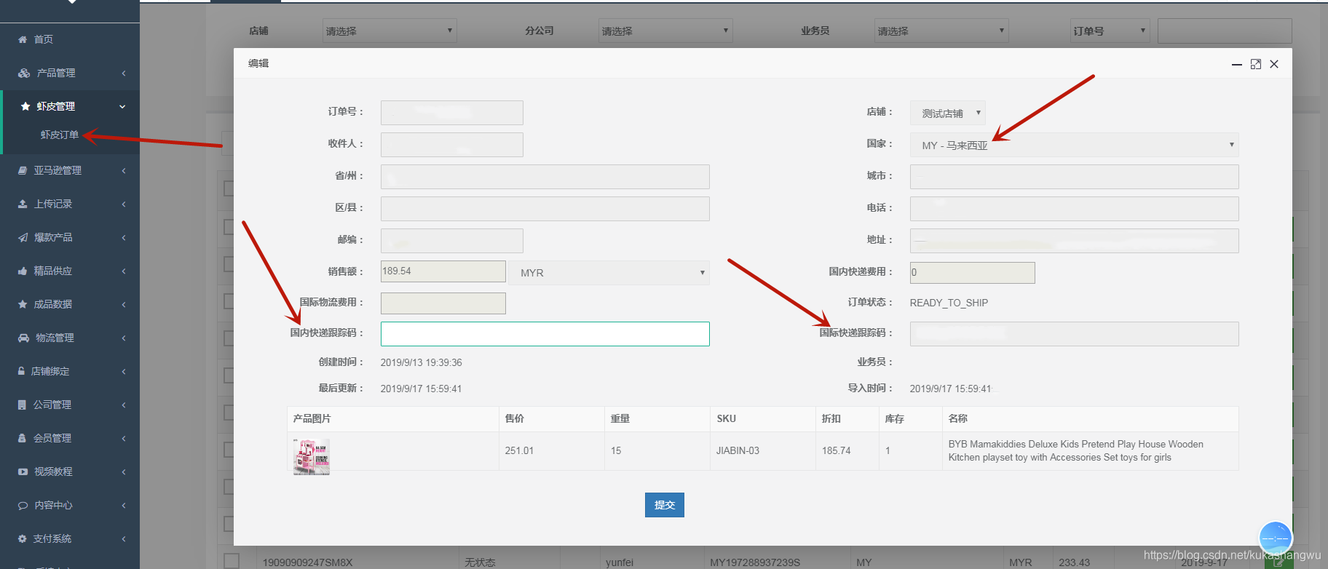The width and height of the screenshot is (1328, 569).
Task: Open the 店铺 filter dropdown in background
Action: point(390,31)
